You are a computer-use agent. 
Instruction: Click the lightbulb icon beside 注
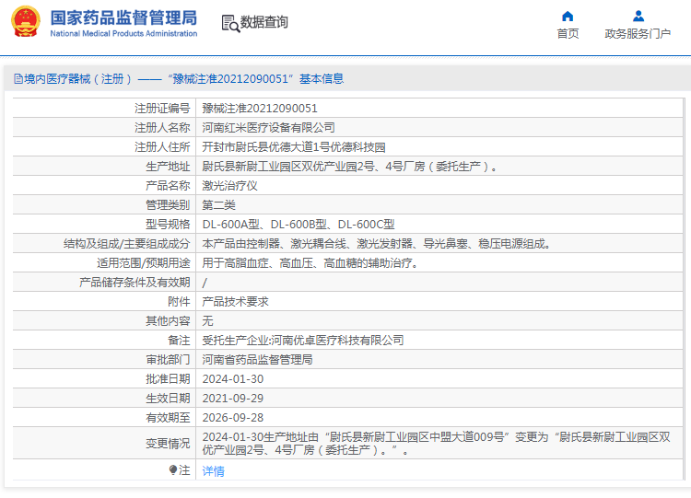point(173,469)
